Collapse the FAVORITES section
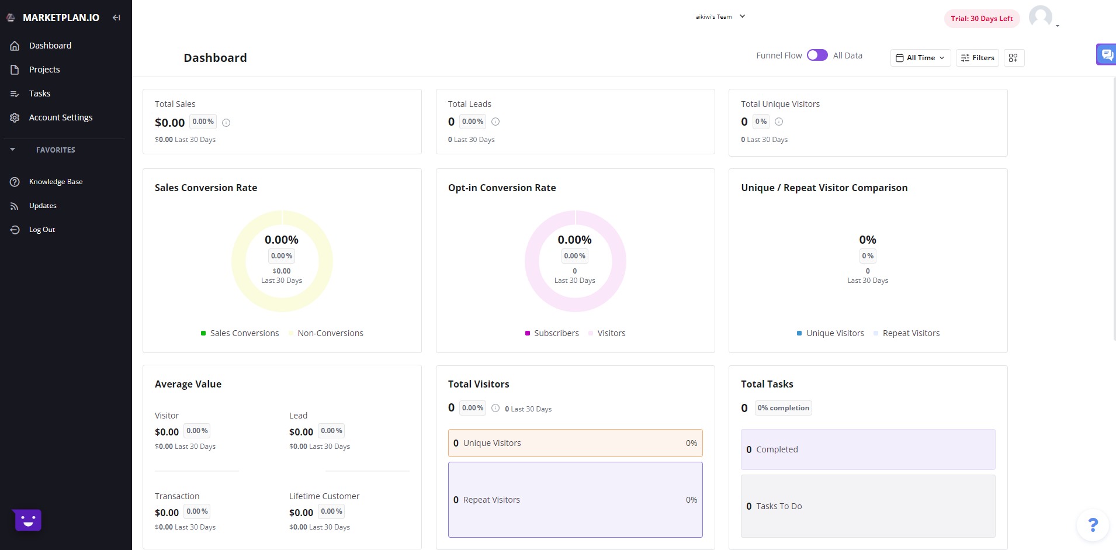1116x550 pixels. [x=13, y=150]
